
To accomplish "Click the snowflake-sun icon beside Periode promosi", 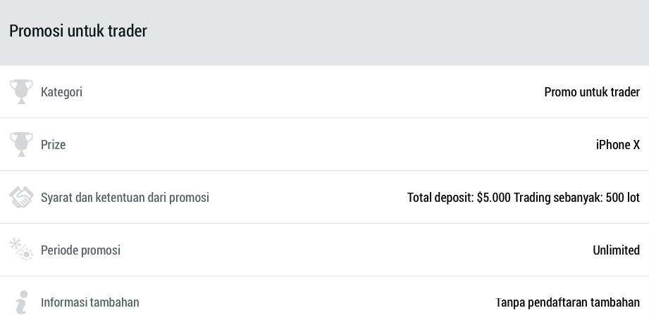I will [21, 250].
